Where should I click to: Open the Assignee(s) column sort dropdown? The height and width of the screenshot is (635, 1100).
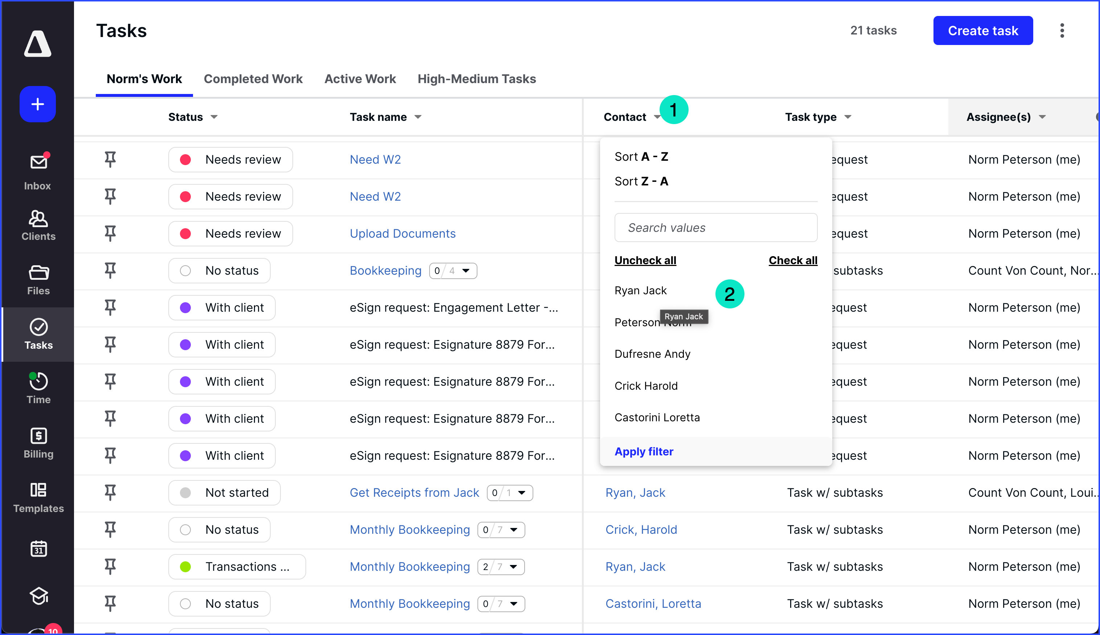coord(1043,116)
